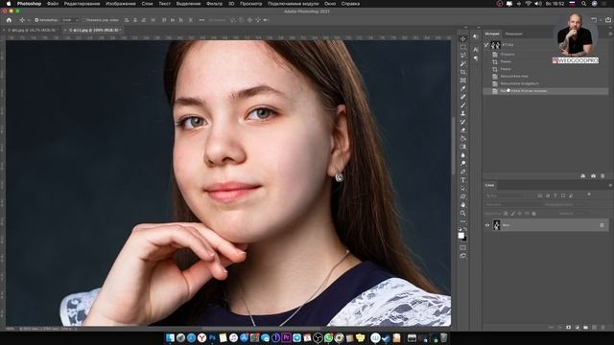This screenshot has height=345, width=614.
Task: Toggle Lock transparent pixels
Action: (506, 214)
